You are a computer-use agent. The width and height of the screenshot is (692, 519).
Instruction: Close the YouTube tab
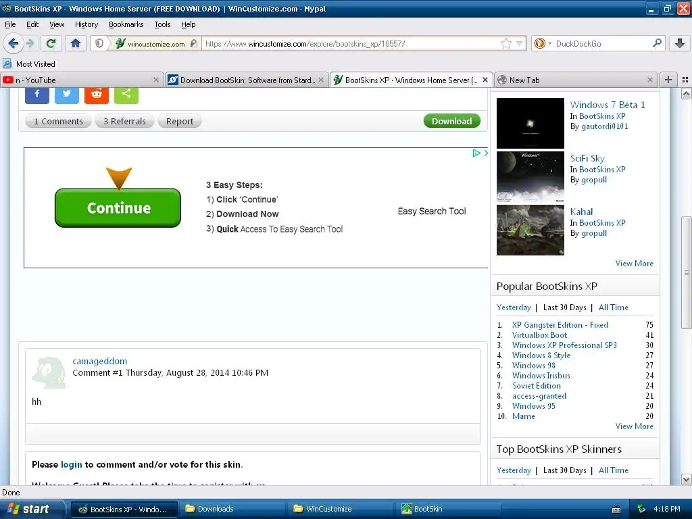[x=156, y=80]
